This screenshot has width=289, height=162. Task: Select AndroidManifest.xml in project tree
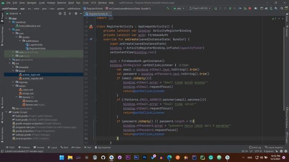click(28, 26)
